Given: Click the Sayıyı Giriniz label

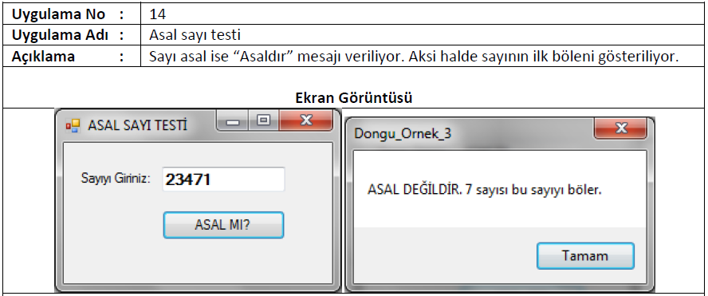Looking at the screenshot, I should 115,178.
